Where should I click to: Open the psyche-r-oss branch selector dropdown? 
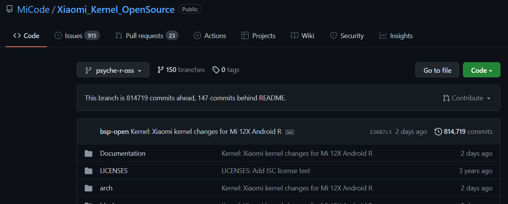coord(113,70)
